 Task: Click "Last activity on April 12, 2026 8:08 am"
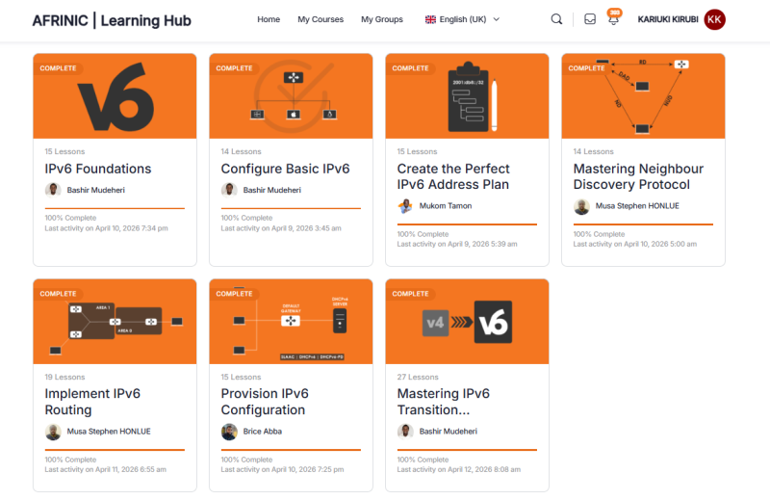pos(459,470)
